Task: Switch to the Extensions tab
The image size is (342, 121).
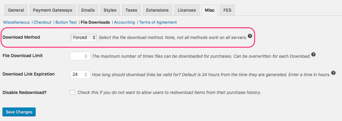Action: pos(157,10)
